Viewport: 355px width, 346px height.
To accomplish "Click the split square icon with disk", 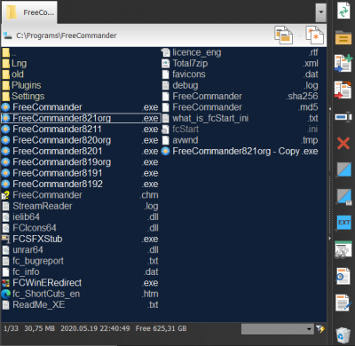I will pyautogui.click(x=344, y=196).
